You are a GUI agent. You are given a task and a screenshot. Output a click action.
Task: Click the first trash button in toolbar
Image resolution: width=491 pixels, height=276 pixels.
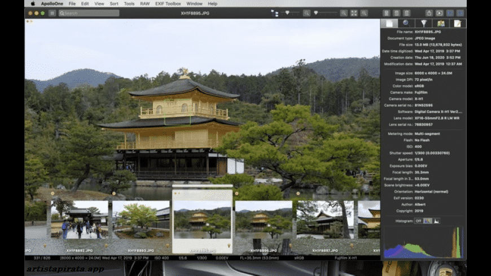click(386, 13)
